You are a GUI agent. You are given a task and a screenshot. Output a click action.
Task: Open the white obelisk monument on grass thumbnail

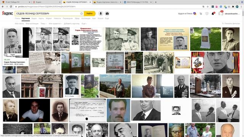coord(205,39)
